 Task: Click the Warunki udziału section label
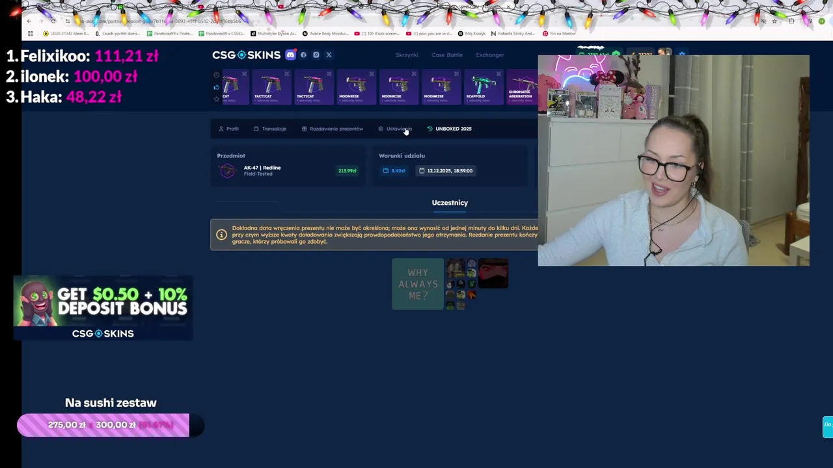(x=402, y=156)
